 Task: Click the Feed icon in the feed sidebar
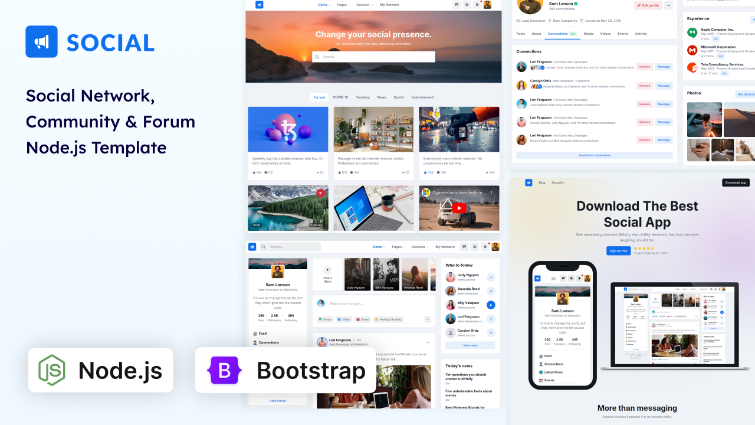(255, 334)
